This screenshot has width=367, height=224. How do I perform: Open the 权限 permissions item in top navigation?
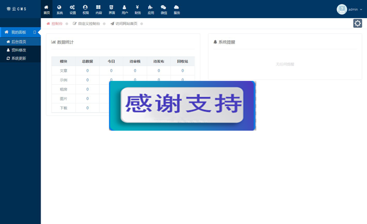(x=86, y=10)
